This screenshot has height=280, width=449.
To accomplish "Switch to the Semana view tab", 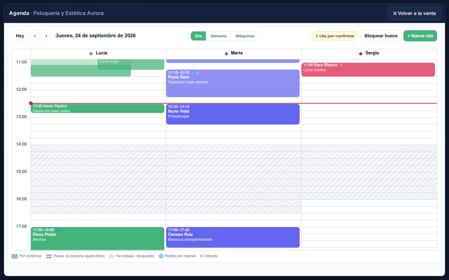I will (219, 36).
